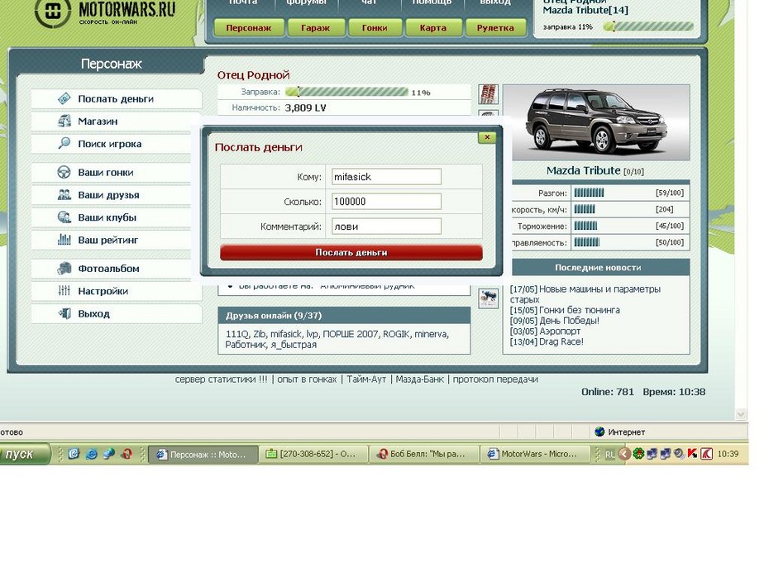Select the Рулетка tab
Viewport: 769px width, 577px height.
click(x=495, y=28)
